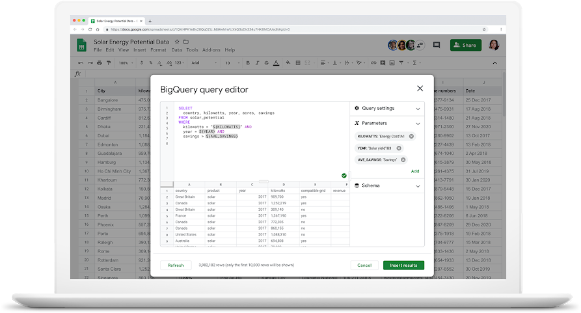Open horizontal align dropdown
Screen dimensions: 581x313
[324, 63]
